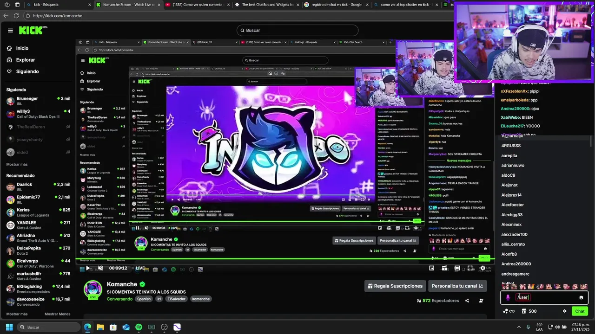Open davooxeneize recommended channel
Viewport: 595px width, 334px height.
click(x=38, y=302)
